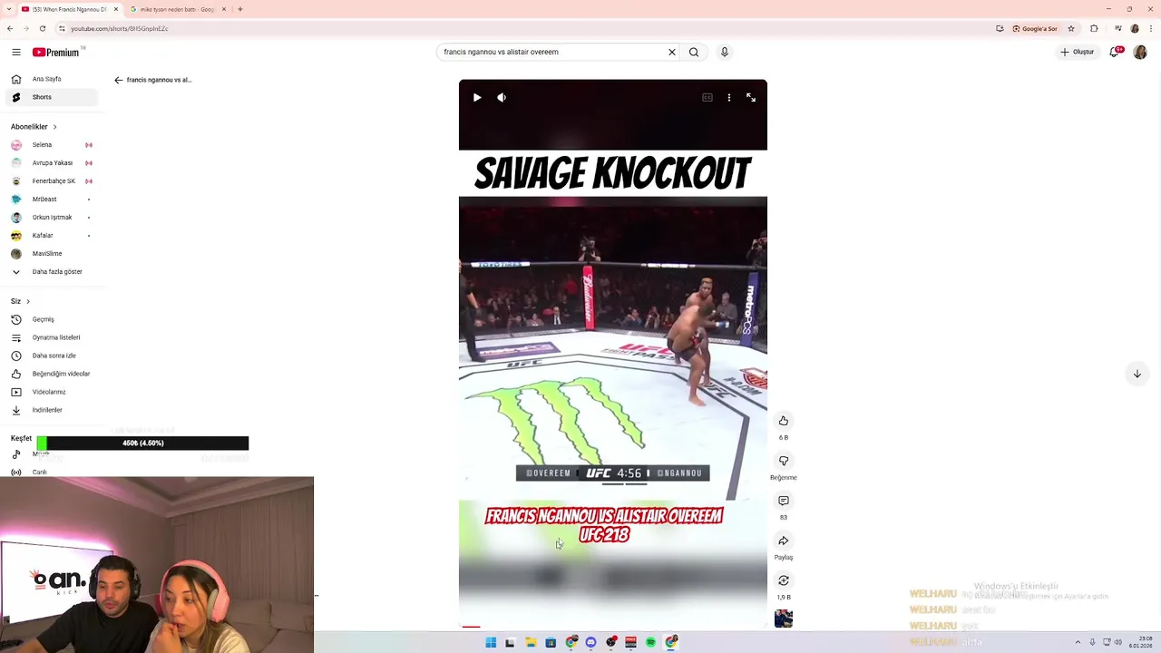Reload the page
This screenshot has height=653, width=1161.
click(x=42, y=28)
